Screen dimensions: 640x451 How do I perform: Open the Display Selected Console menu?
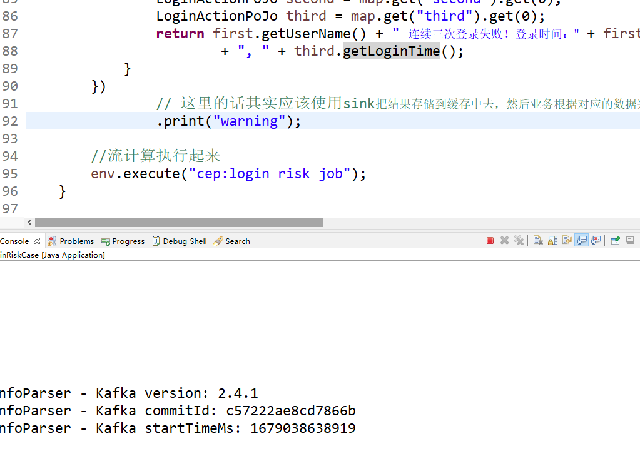(630, 240)
